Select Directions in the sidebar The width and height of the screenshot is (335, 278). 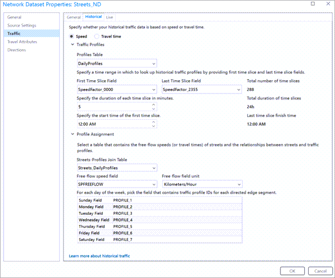16,50
